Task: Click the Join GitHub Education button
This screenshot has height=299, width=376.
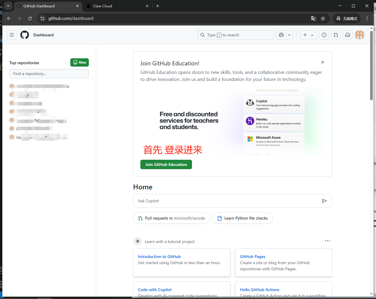Action: [166, 164]
